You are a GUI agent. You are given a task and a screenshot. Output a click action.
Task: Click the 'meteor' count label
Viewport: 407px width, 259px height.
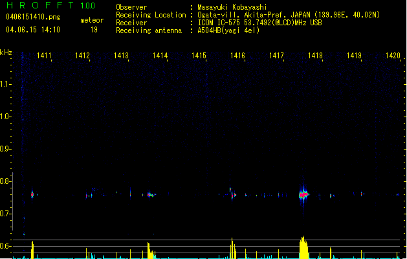(x=92, y=20)
